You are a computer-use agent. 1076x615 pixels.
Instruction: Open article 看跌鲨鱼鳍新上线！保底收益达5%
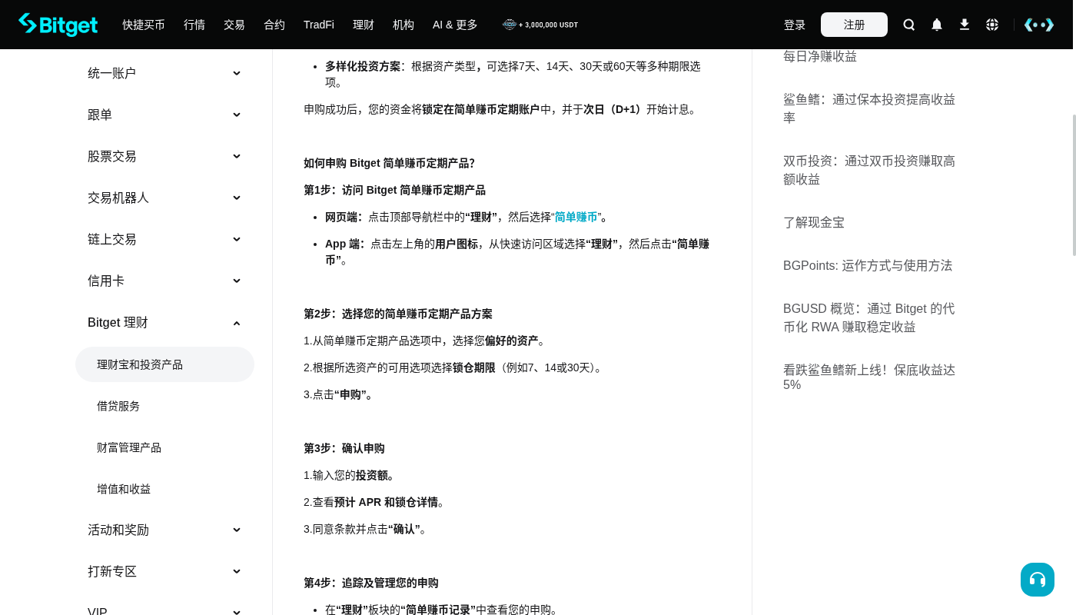(x=869, y=377)
